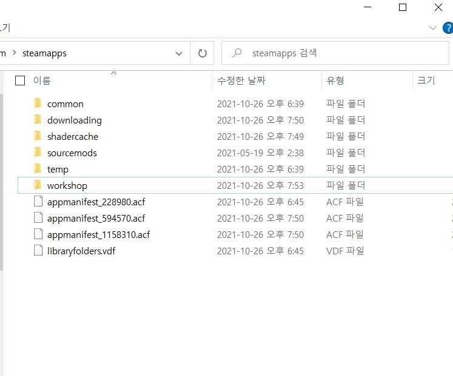Focus the steamapps 검색 search box
Screen dimensions: 453x376
coord(335,53)
